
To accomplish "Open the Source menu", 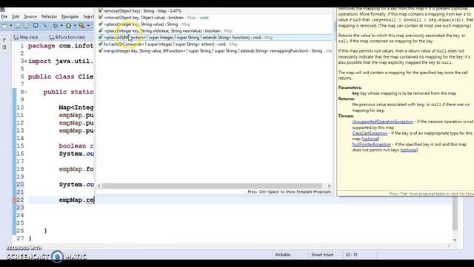I will 30,16.
